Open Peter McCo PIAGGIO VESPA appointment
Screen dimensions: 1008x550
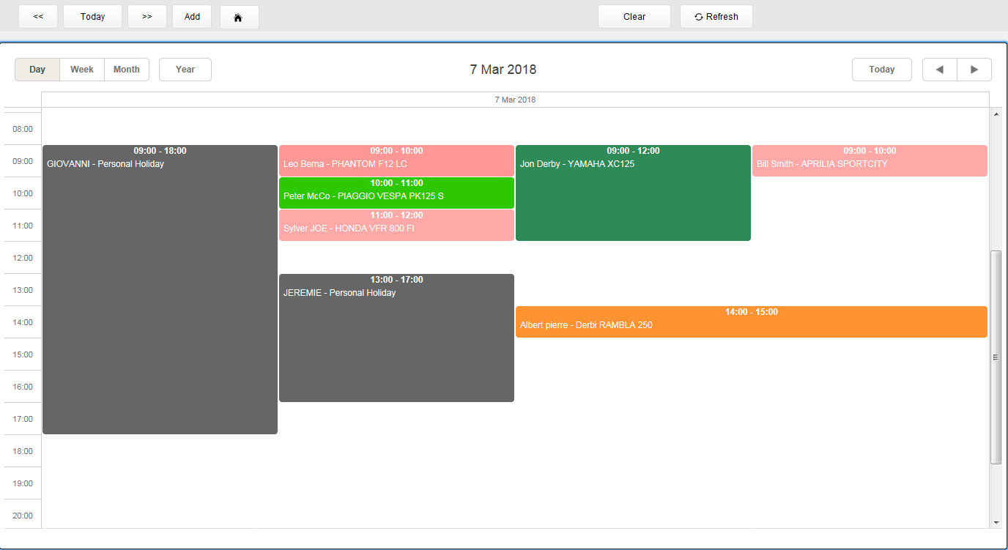(x=396, y=193)
